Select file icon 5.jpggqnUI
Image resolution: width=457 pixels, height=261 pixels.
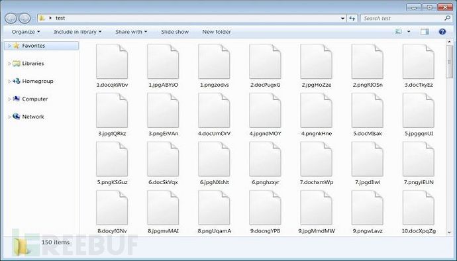pos(419,110)
